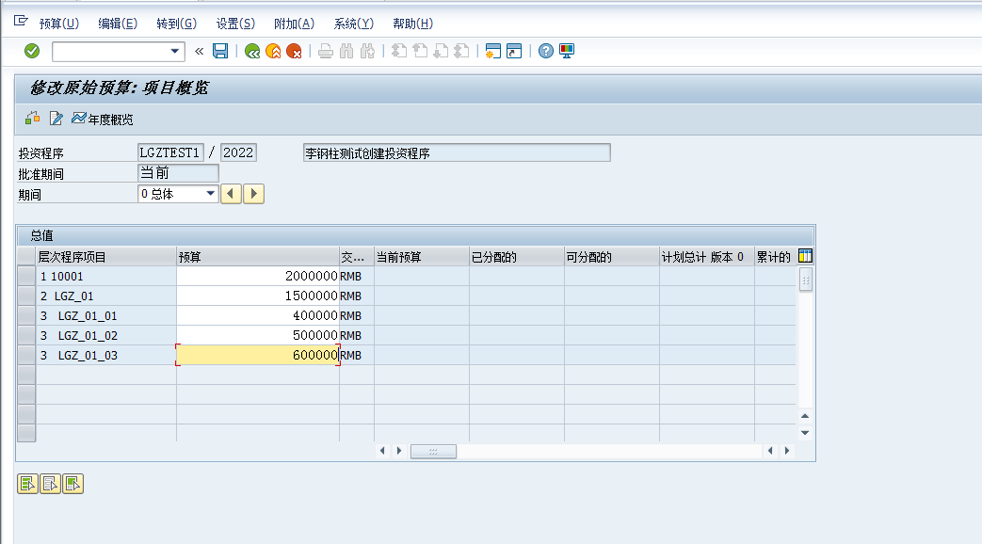
Task: Confirm with the green checkmark Enter icon
Action: [31, 51]
